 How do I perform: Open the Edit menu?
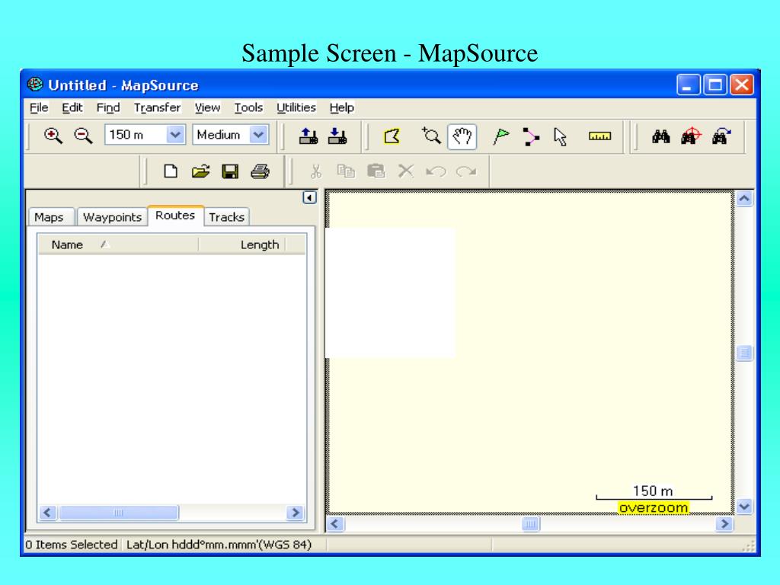[x=72, y=107]
